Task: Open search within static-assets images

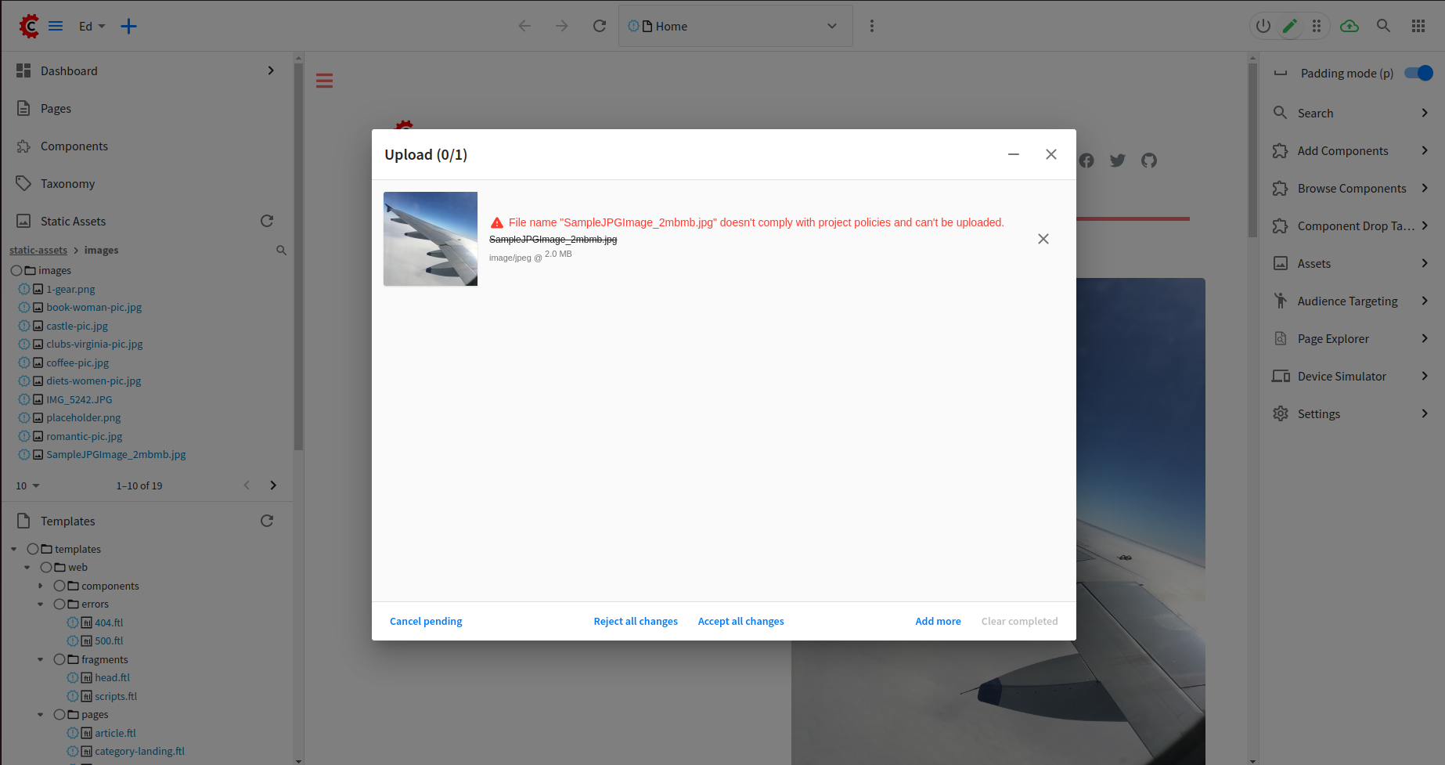Action: (281, 250)
